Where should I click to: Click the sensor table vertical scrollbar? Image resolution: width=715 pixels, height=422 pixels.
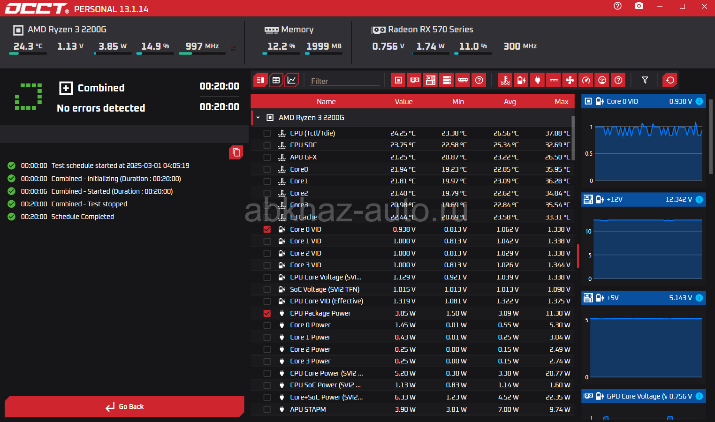(x=573, y=139)
